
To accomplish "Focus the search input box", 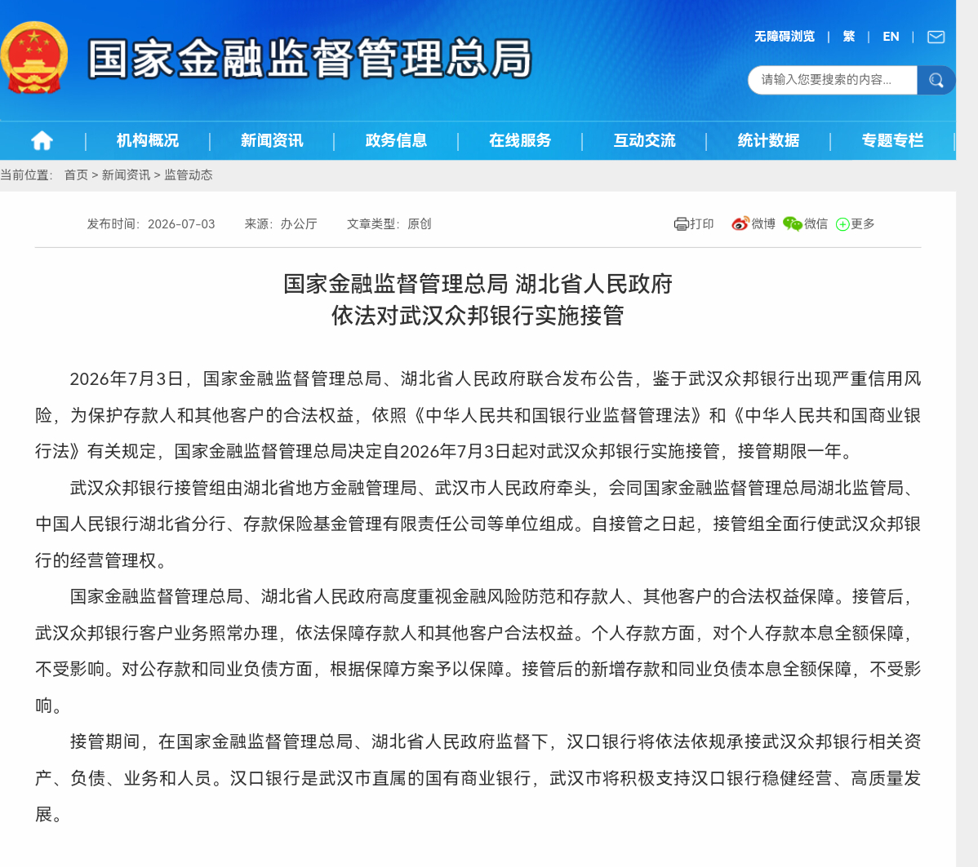I will 833,80.
